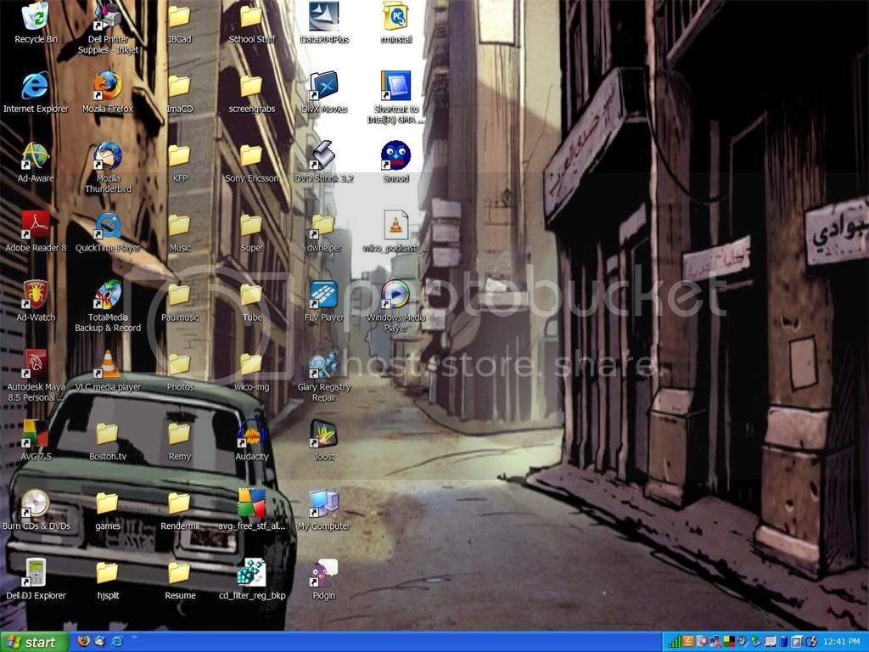Select the Mozilla Thunderbird desktop icon
Image resolution: width=869 pixels, height=652 pixels.
108,156
